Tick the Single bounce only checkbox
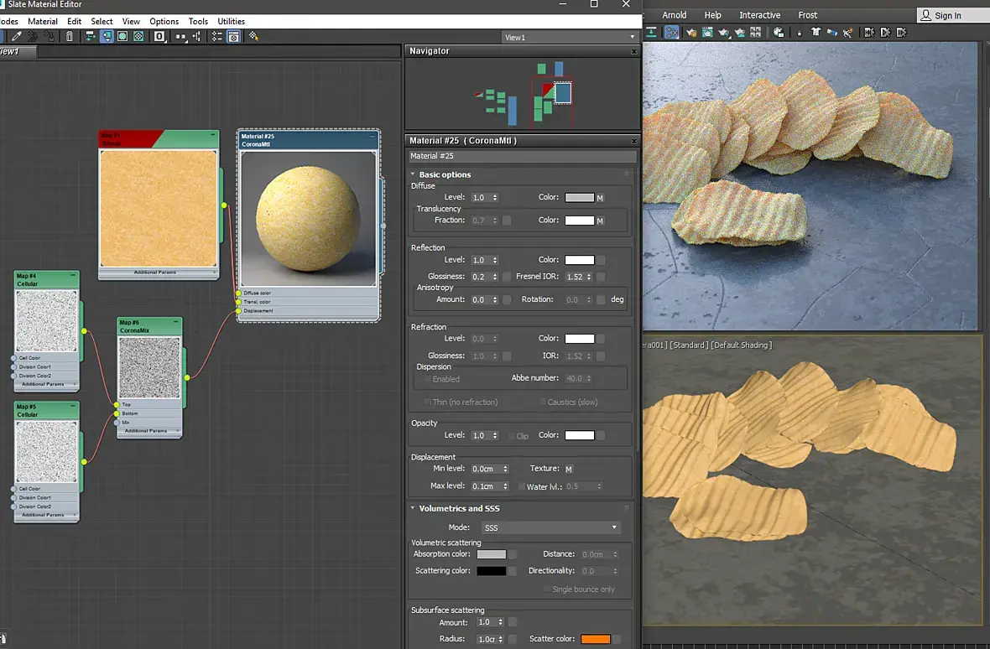The width and height of the screenshot is (990, 649). tap(547, 589)
